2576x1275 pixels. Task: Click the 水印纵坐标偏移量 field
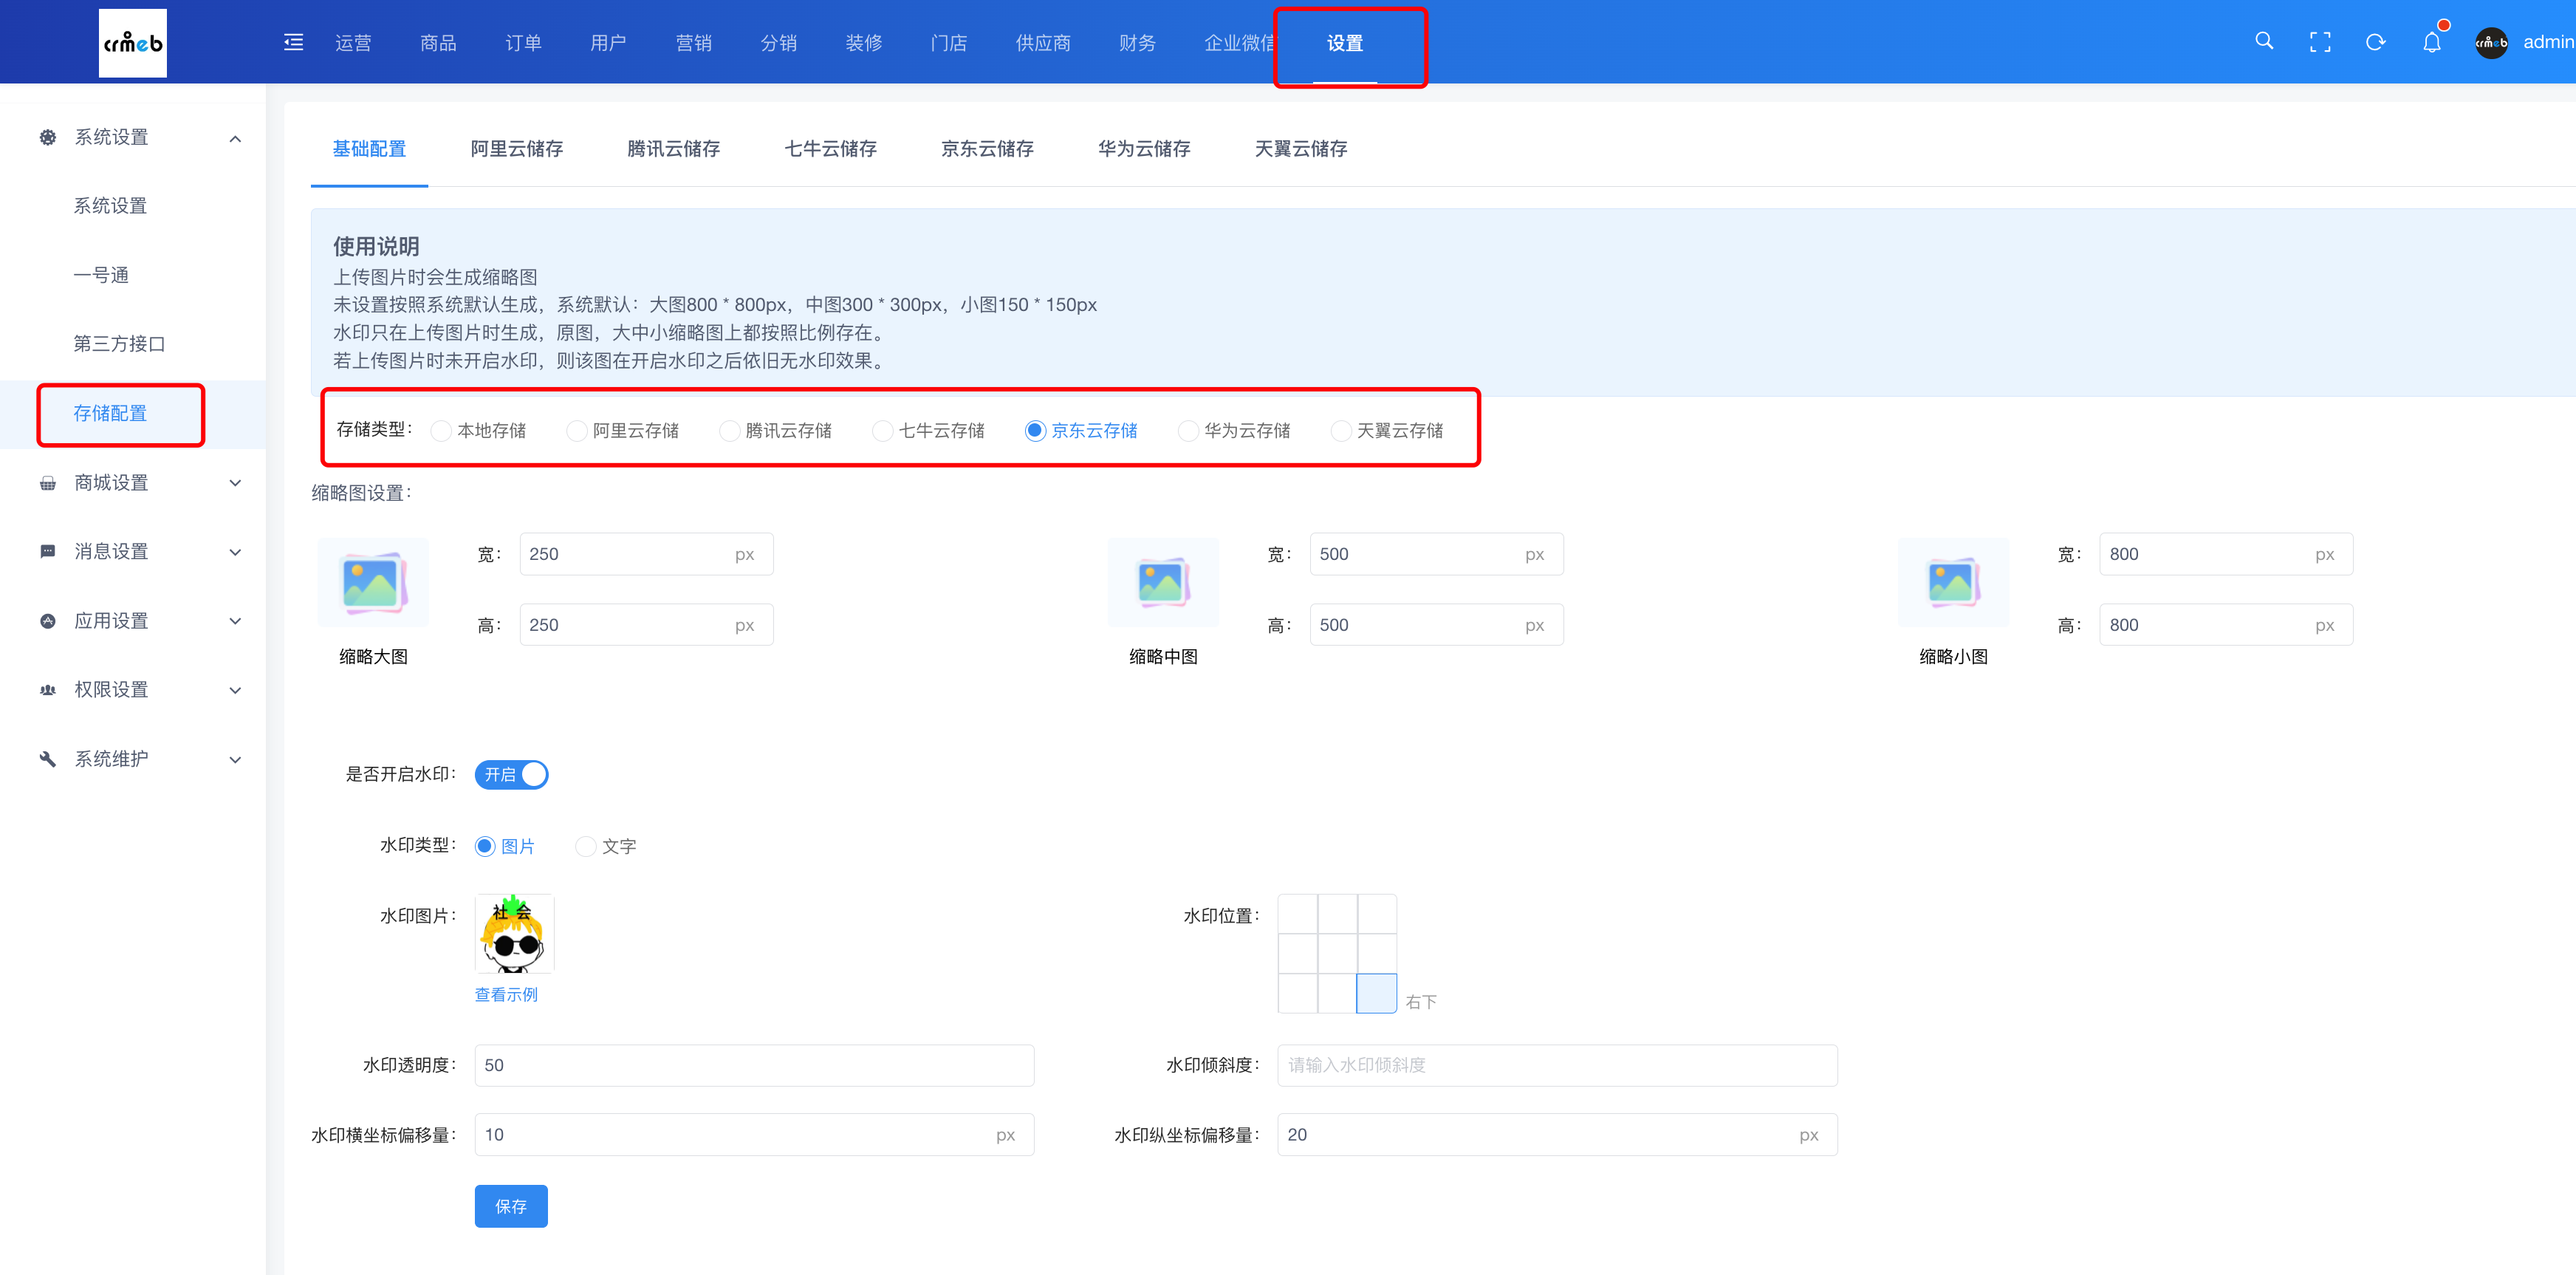click(1557, 1135)
